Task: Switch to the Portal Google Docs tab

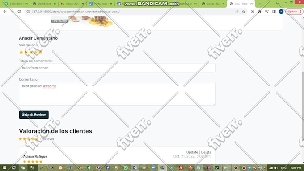Action: (101, 4)
